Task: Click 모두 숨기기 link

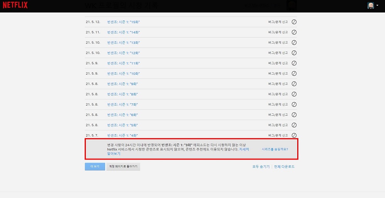Action: point(261,166)
